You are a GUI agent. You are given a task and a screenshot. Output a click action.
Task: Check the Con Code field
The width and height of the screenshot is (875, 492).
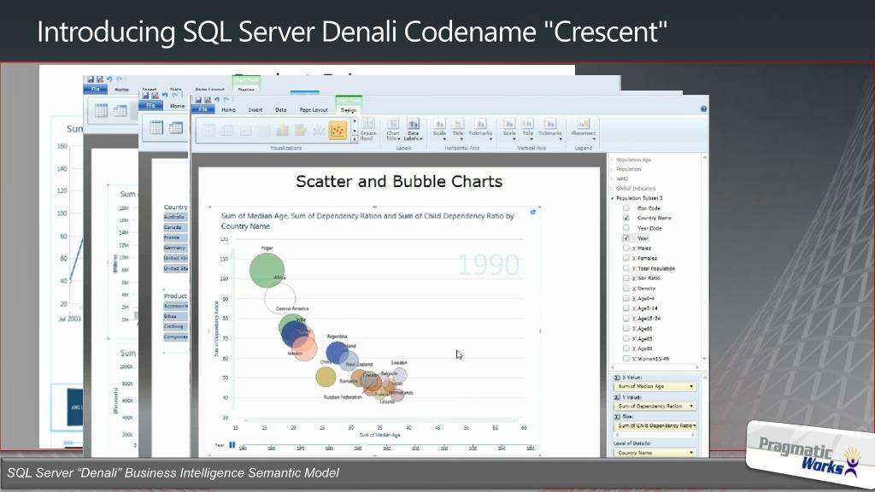tap(626, 208)
